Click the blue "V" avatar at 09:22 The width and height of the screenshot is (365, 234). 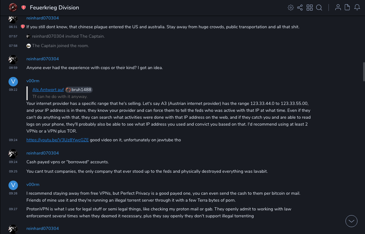(13, 82)
